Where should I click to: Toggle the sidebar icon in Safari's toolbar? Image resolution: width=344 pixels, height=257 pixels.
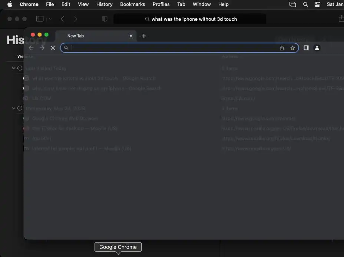(40, 19)
